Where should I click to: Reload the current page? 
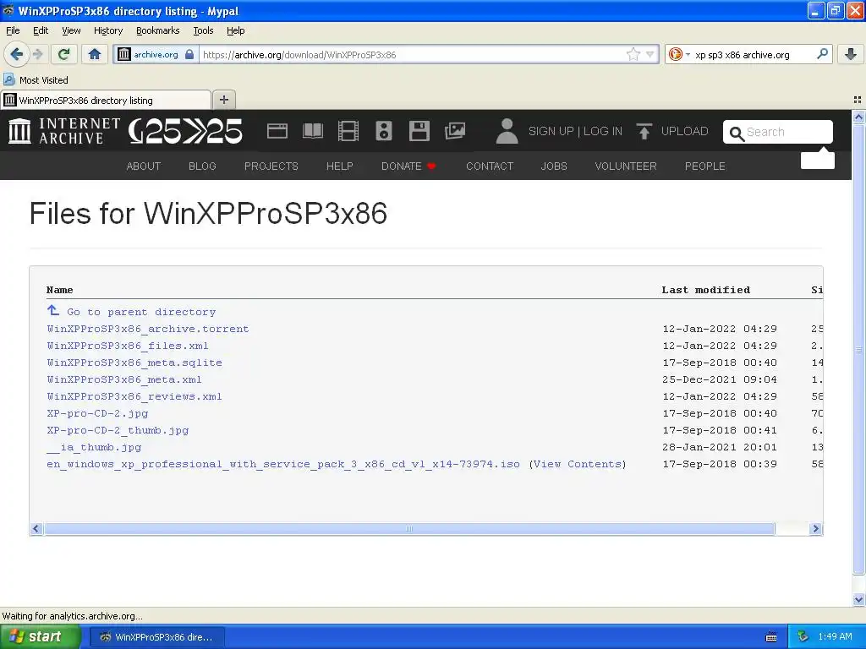(64, 54)
